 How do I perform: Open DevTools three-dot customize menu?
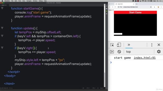[152, 45]
